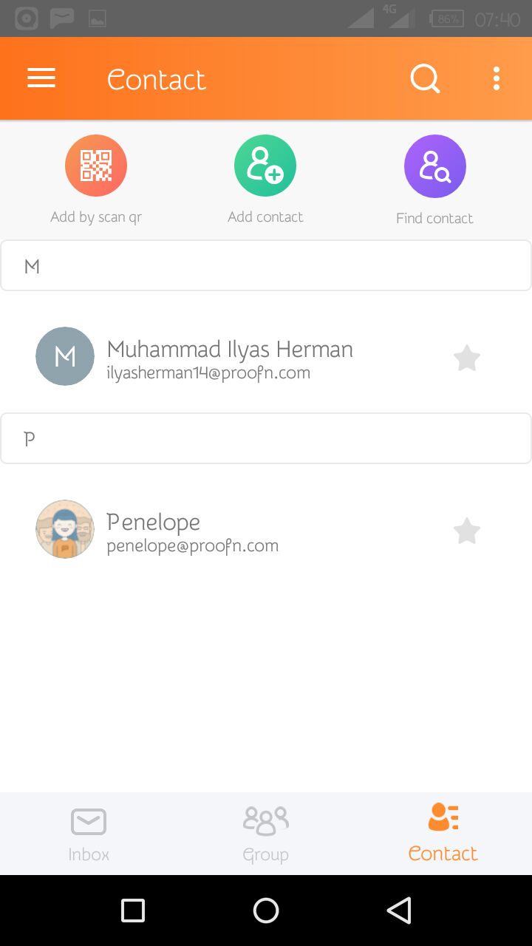
Task: Tap the P section header
Action: pos(266,439)
